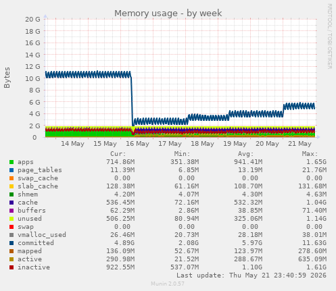Click the page_tables minimum value 6.85M
Image resolution: width=336 pixels, height=291 pixels.
189,170
